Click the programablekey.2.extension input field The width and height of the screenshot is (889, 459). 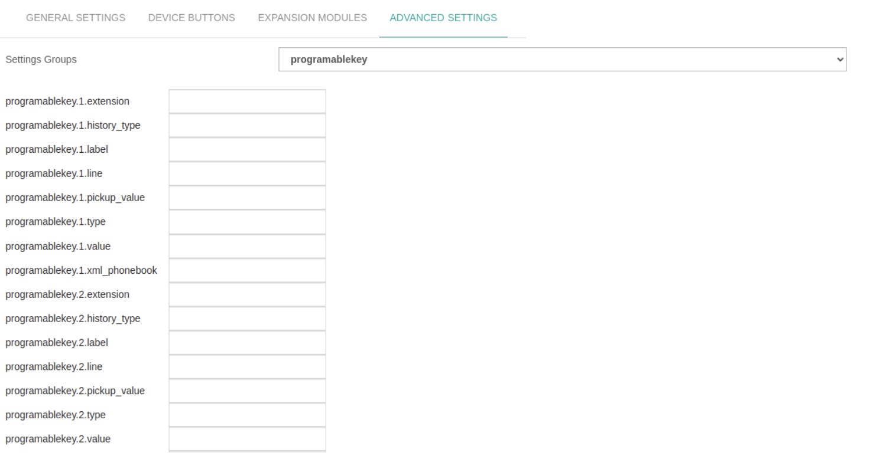pyautogui.click(x=247, y=294)
